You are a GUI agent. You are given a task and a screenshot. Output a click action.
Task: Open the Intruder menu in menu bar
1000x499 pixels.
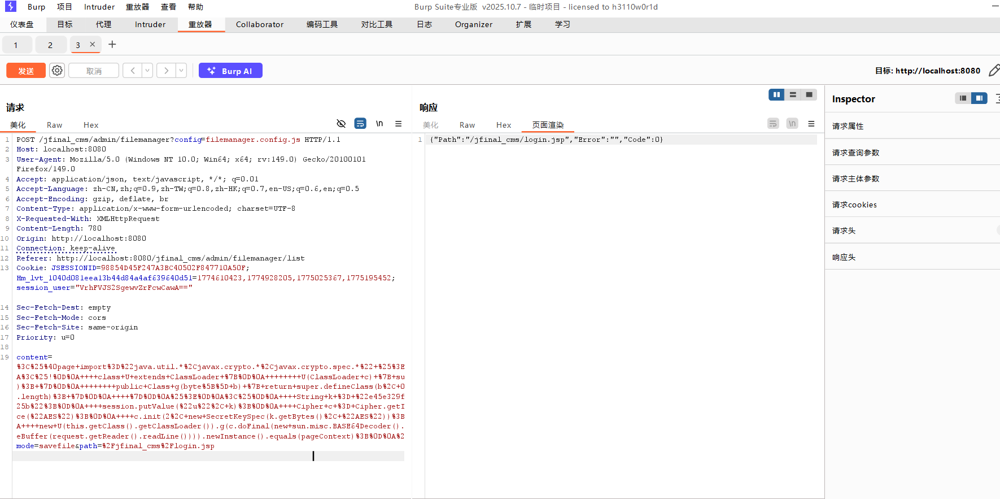click(x=99, y=7)
